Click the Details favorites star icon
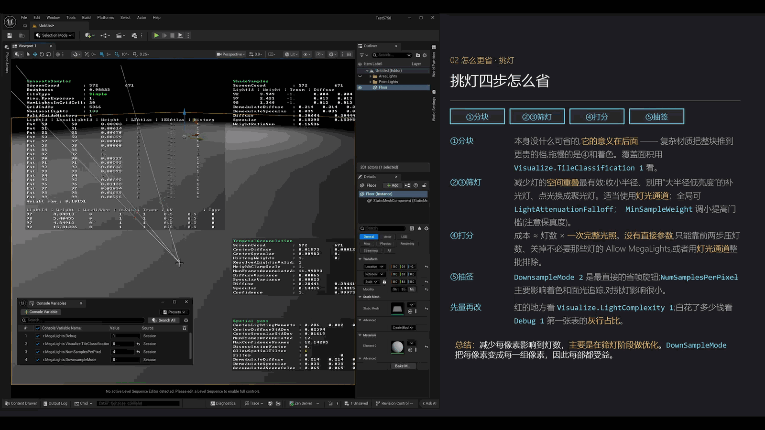Viewport: 765px width, 430px height. pos(419,228)
